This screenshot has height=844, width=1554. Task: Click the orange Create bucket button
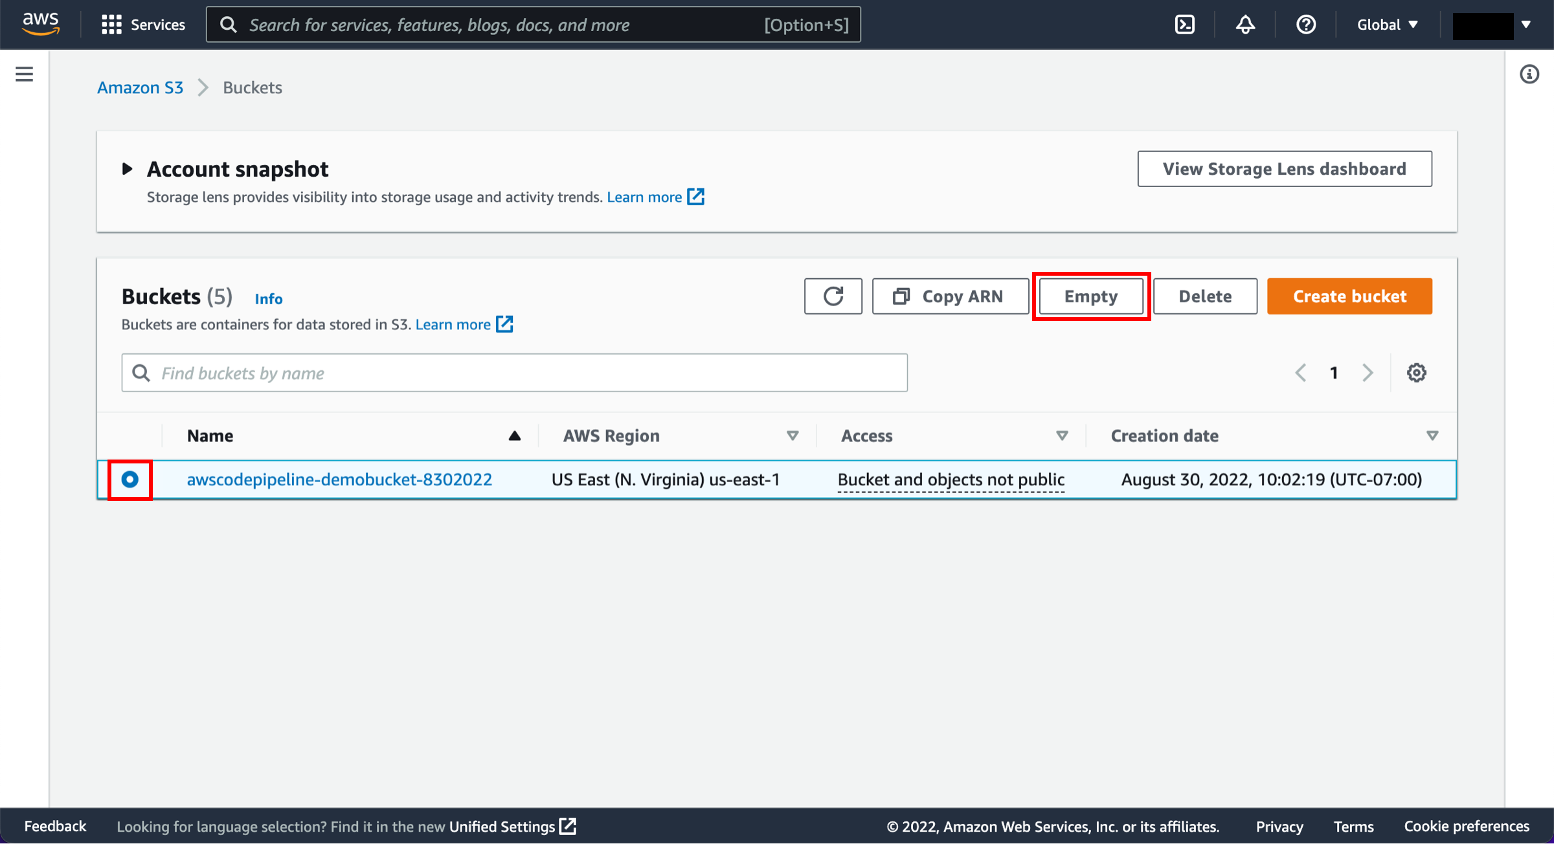pyautogui.click(x=1349, y=296)
